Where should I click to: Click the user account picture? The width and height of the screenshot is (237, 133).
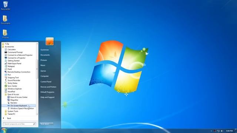pyautogui.click(x=50, y=41)
